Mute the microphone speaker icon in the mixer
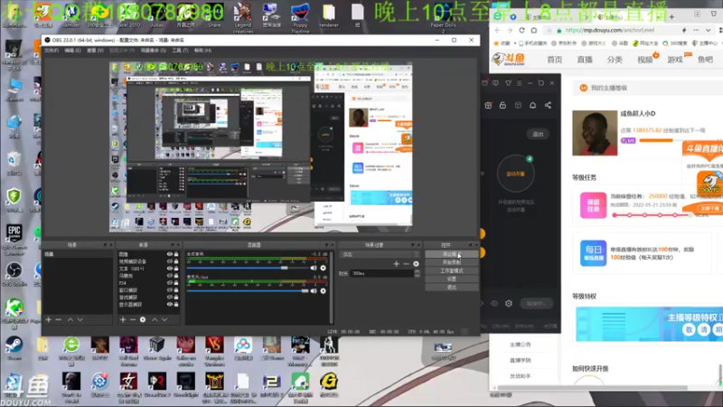The height and width of the screenshot is (407, 723). point(314,290)
